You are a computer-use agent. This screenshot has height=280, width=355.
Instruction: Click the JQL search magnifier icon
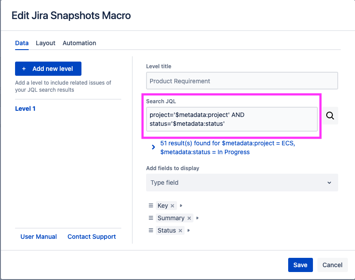(330, 116)
